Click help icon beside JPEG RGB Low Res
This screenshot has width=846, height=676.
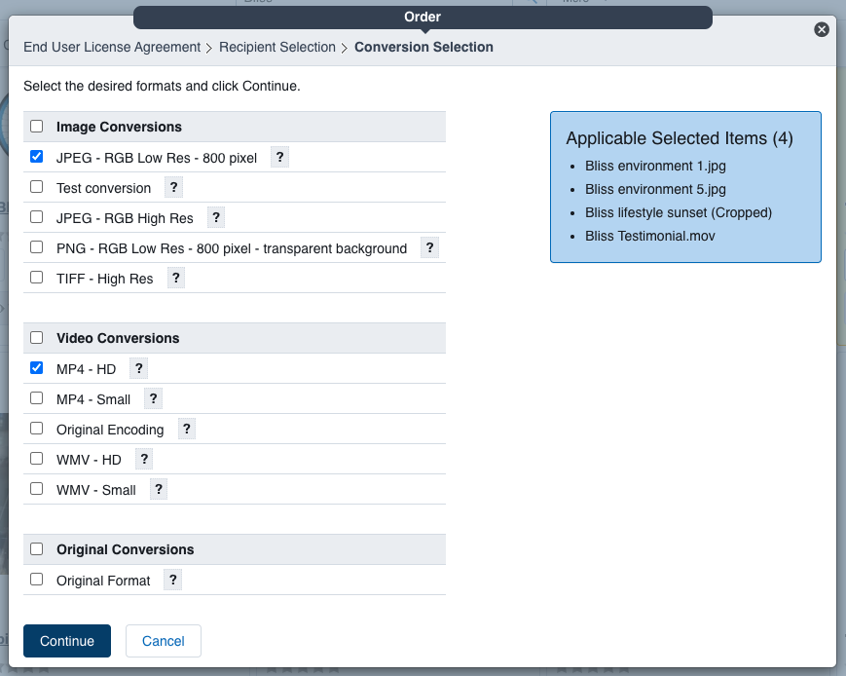[x=279, y=157]
